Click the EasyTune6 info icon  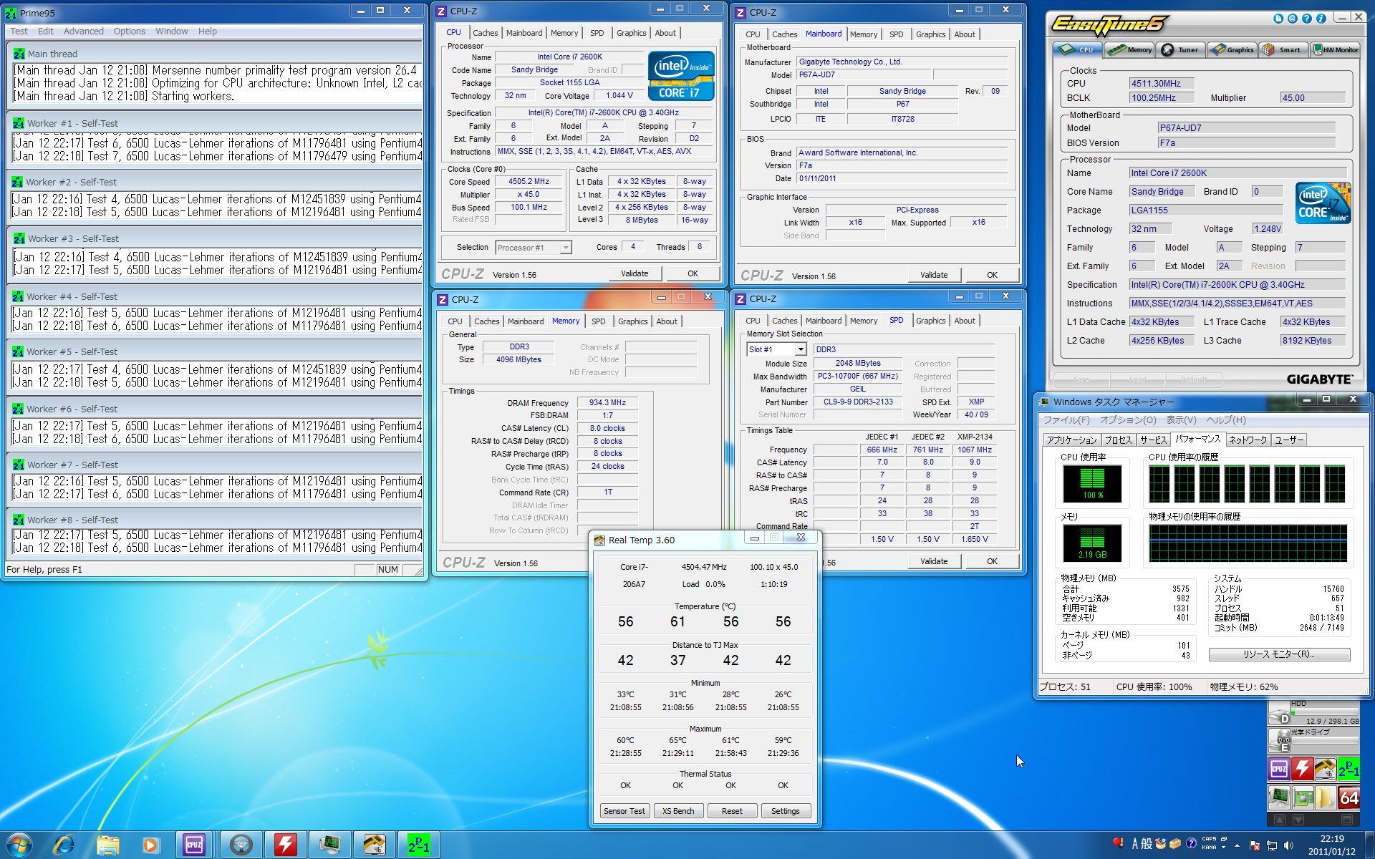pyautogui.click(x=1321, y=19)
